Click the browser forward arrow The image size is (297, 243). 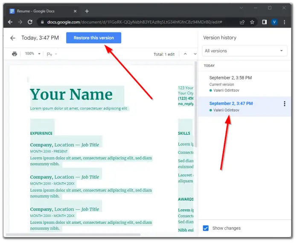pyautogui.click(x=20, y=22)
